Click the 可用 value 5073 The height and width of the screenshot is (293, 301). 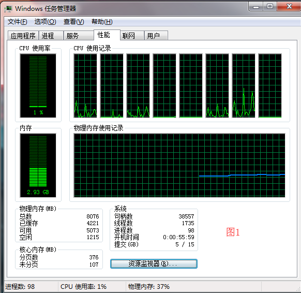[x=93, y=230]
